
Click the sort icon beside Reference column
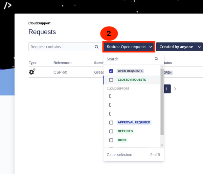[71, 63]
